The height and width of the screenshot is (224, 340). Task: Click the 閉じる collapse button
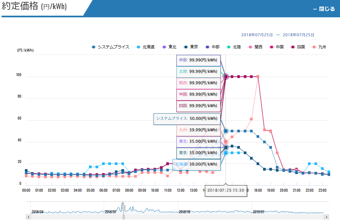[x=324, y=9]
